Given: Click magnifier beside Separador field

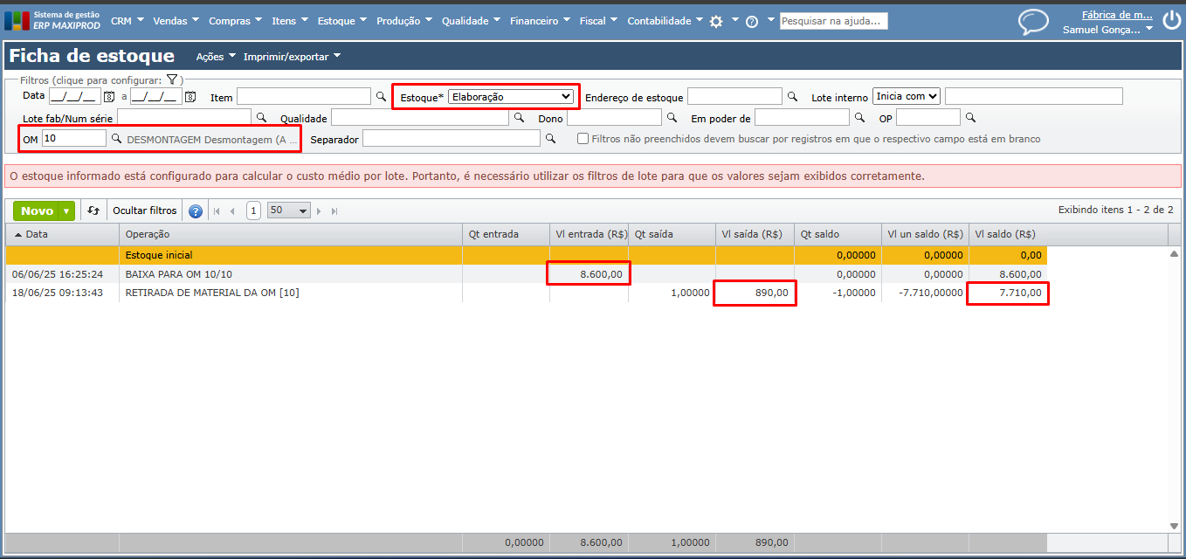Looking at the screenshot, I should pyautogui.click(x=550, y=138).
